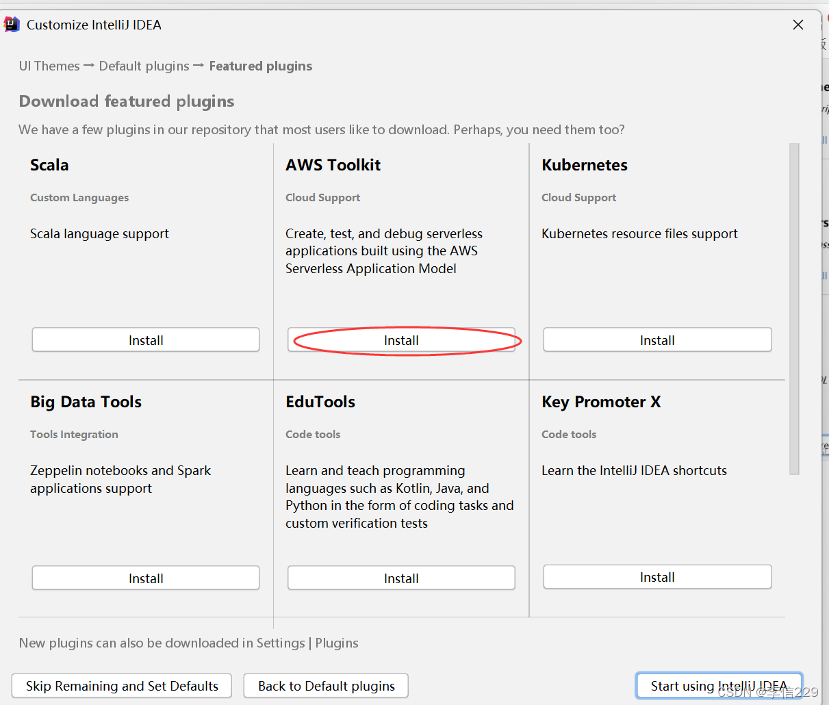Click the AWS Toolkit plugin title
829x705 pixels.
pyautogui.click(x=333, y=165)
